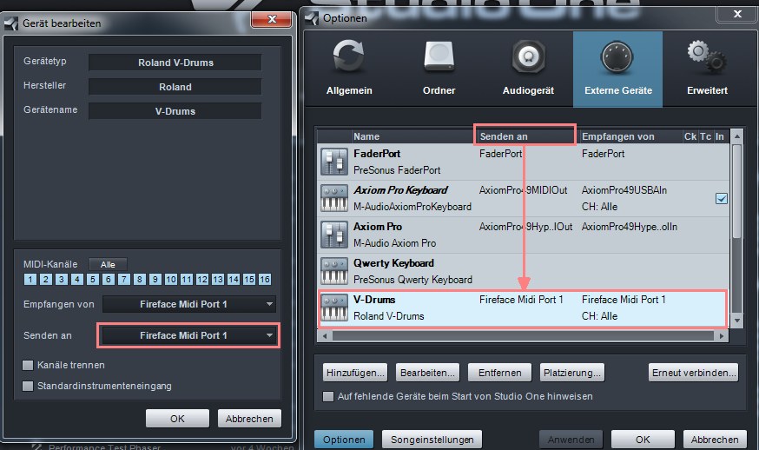Viewport: 759px width, 450px height.
Task: Click the Hinzufügen button
Action: click(x=355, y=373)
